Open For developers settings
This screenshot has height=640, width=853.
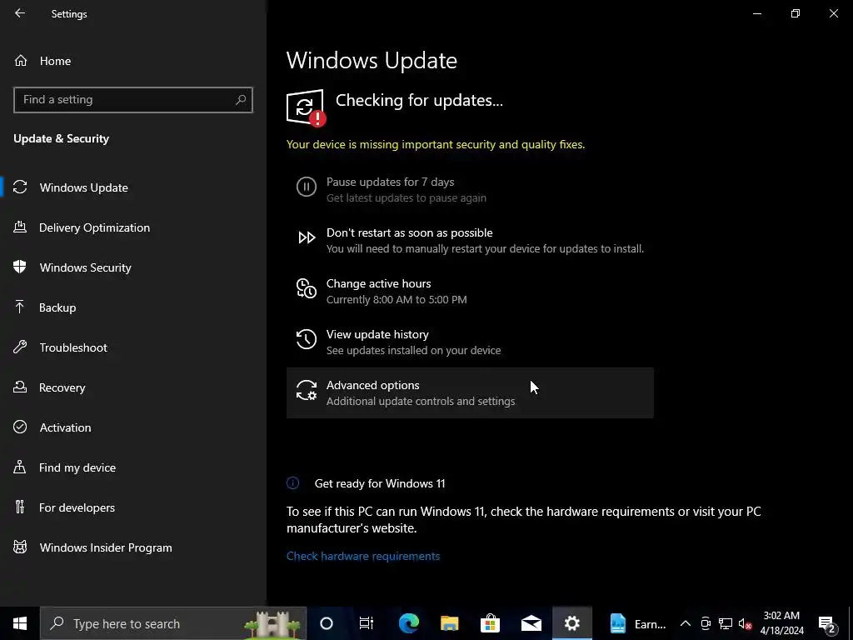(x=133, y=507)
